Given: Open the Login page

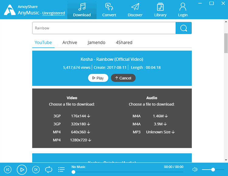Looking at the screenshot, I should (183, 10).
